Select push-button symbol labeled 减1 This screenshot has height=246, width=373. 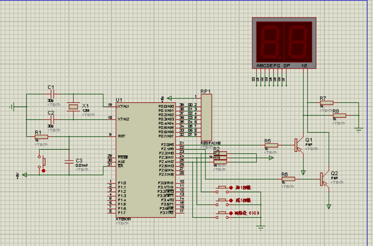pyautogui.click(x=222, y=202)
